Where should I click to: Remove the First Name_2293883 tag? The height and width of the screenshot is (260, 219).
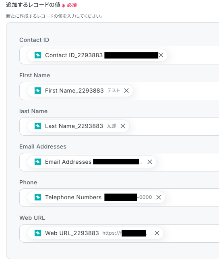(126, 91)
